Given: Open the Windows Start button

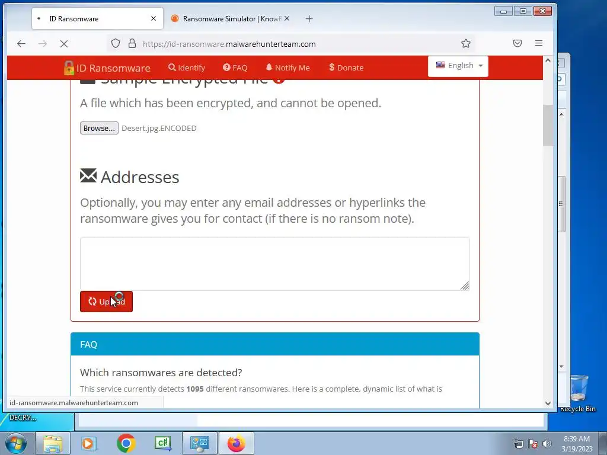Looking at the screenshot, I should point(15,443).
